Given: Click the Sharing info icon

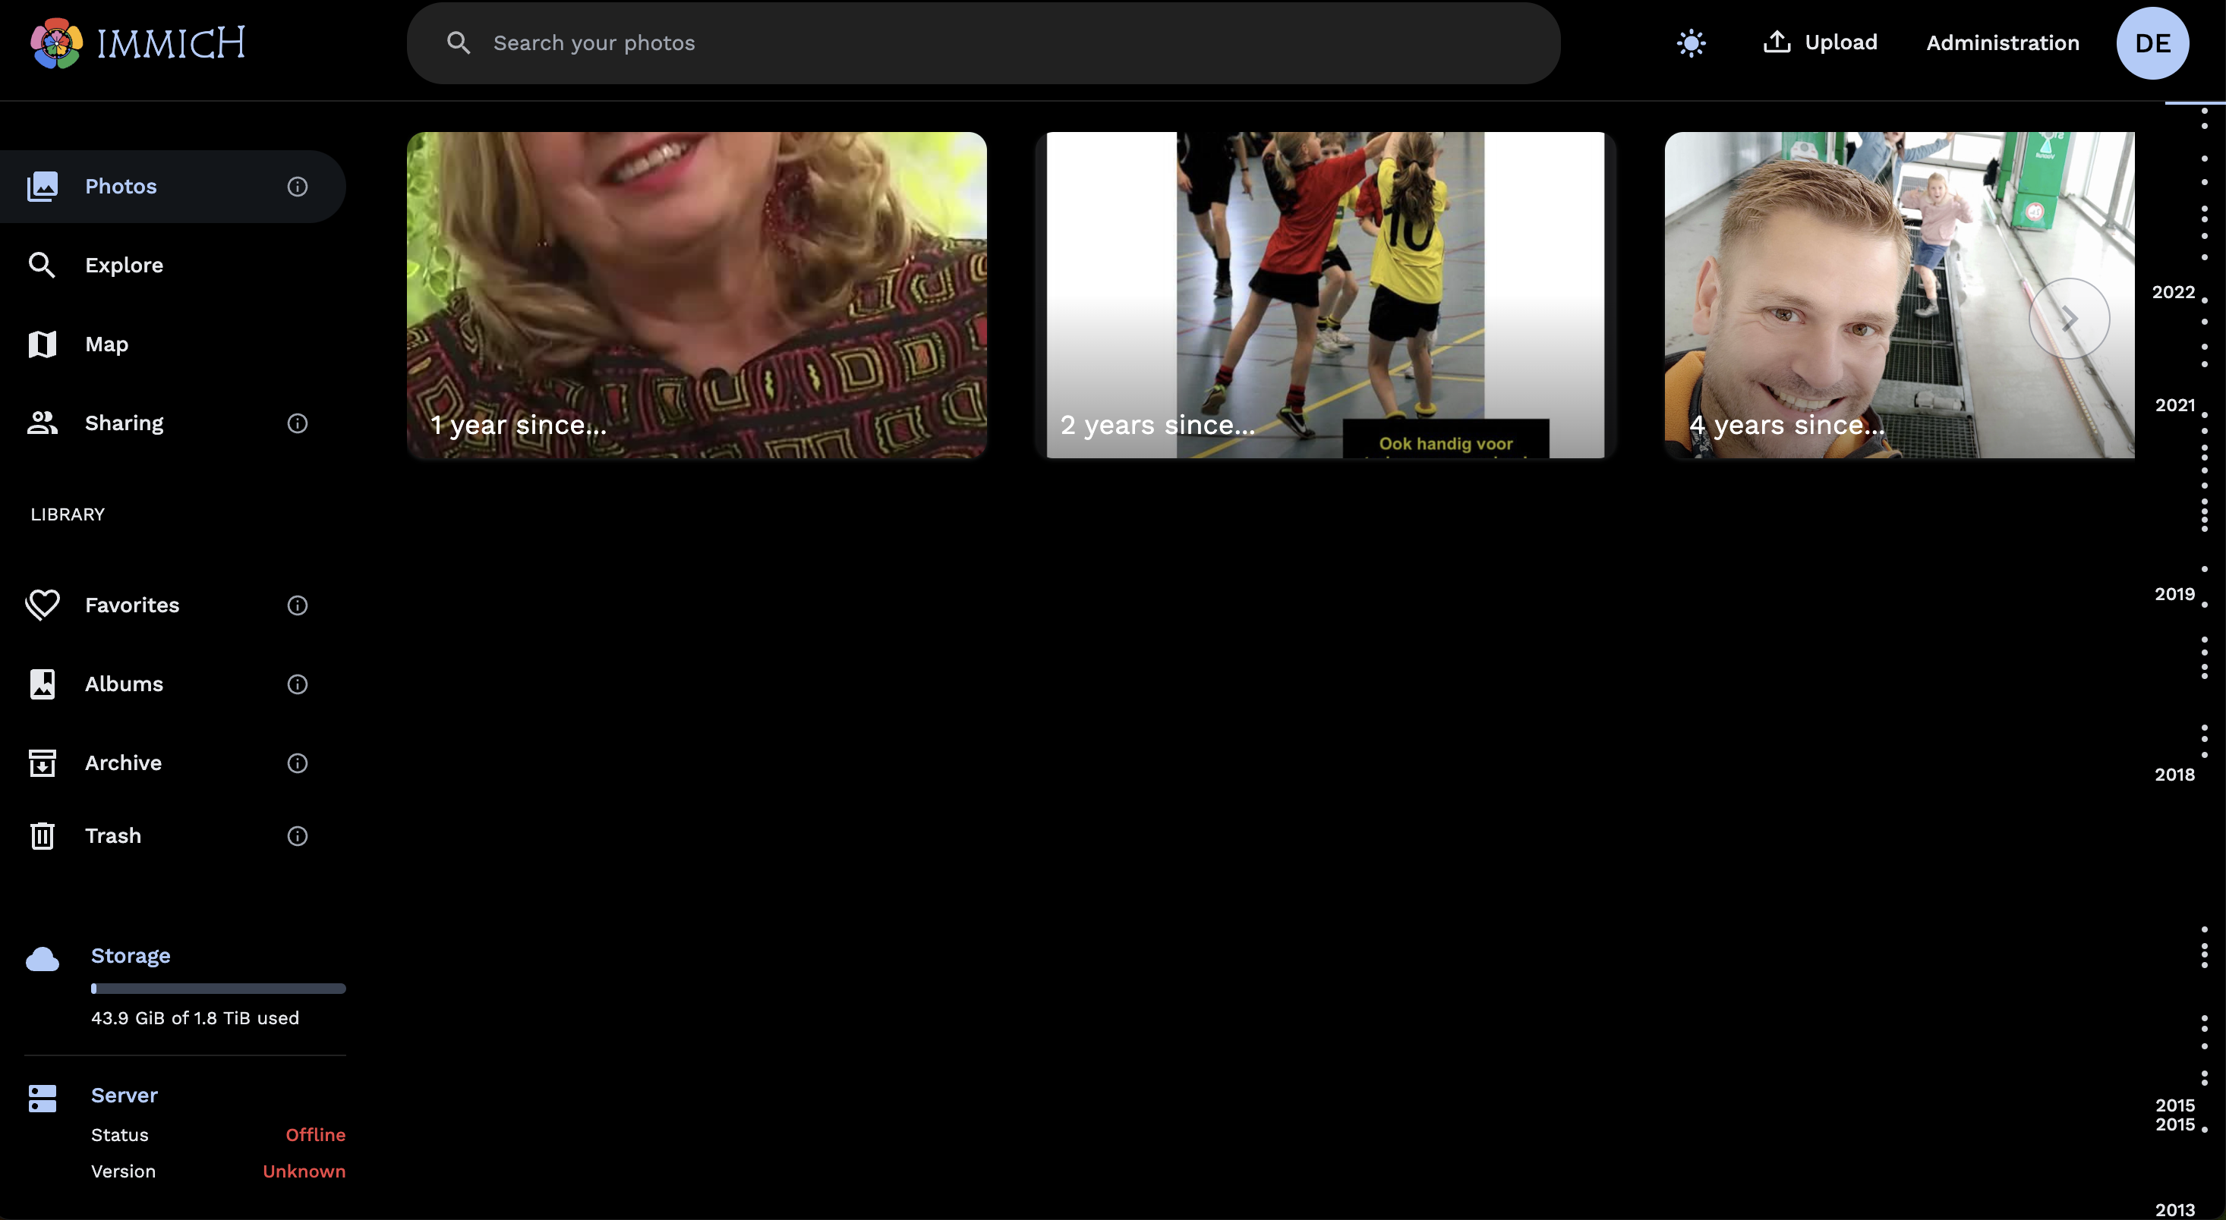Looking at the screenshot, I should pyautogui.click(x=298, y=423).
